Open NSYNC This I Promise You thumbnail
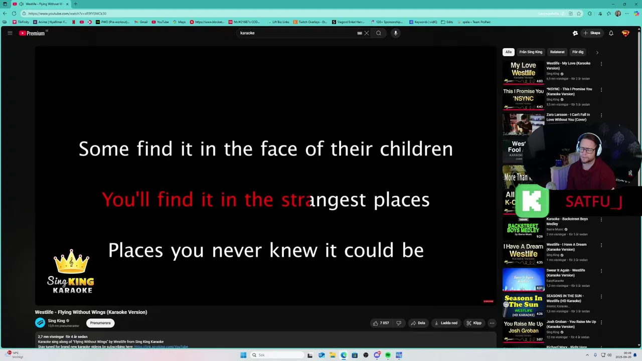The height and width of the screenshot is (361, 642). tap(523, 98)
